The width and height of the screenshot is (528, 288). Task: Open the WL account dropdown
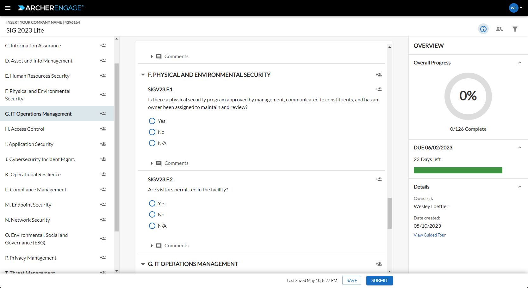pyautogui.click(x=516, y=8)
